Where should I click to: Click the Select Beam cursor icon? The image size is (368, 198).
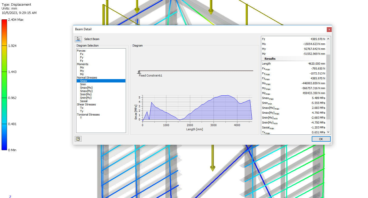(78, 39)
